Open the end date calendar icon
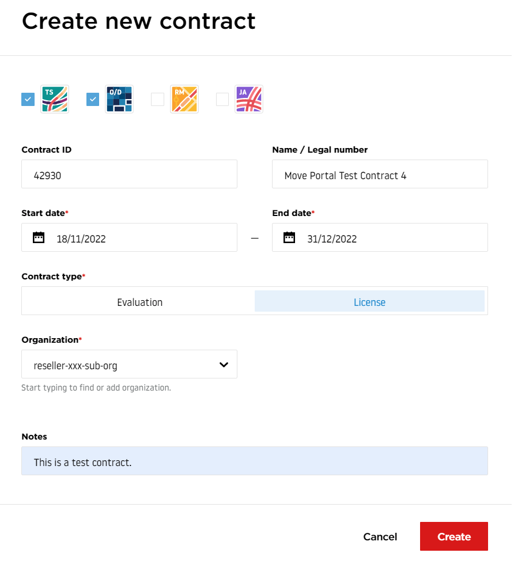The width and height of the screenshot is (514, 568). pyautogui.click(x=290, y=238)
